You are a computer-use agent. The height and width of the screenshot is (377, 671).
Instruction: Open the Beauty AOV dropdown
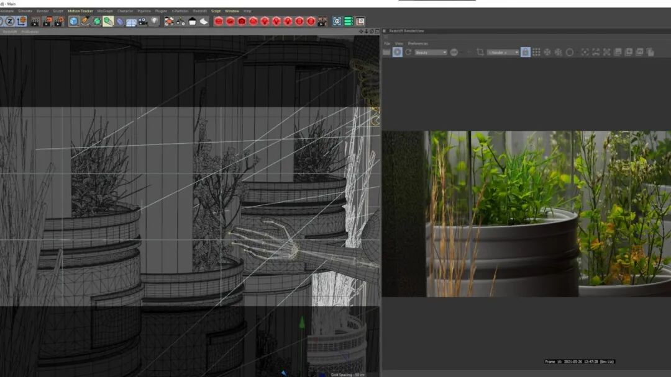point(431,53)
